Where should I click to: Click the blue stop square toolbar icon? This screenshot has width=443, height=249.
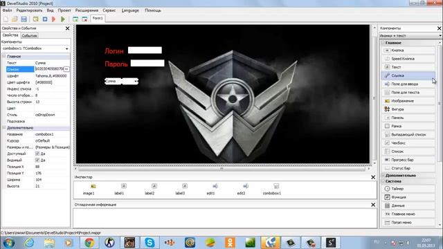(45, 19)
